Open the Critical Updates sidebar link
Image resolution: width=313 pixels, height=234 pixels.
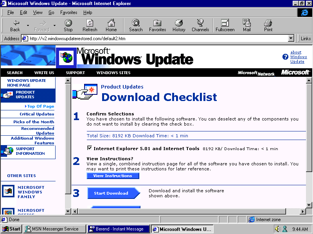[37, 114]
